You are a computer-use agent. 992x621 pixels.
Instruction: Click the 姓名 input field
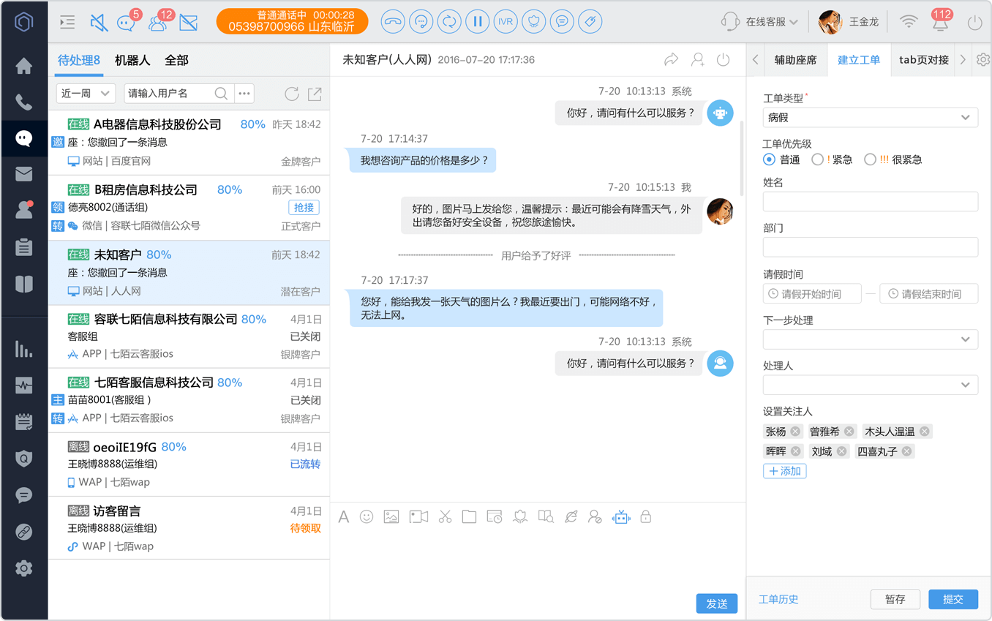click(x=871, y=202)
